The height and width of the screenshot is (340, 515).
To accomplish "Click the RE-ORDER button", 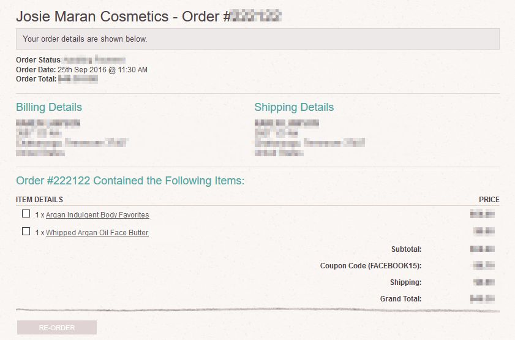I will click(57, 328).
